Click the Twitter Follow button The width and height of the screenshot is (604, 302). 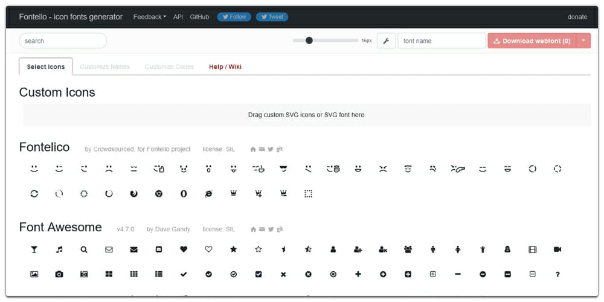[234, 17]
